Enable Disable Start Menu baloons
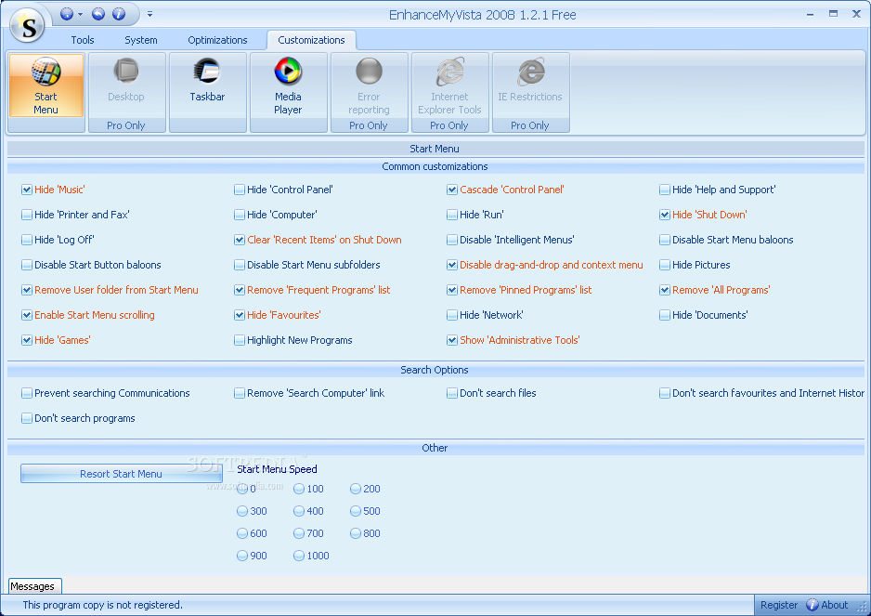Image resolution: width=871 pixels, height=616 pixels. 665,240
